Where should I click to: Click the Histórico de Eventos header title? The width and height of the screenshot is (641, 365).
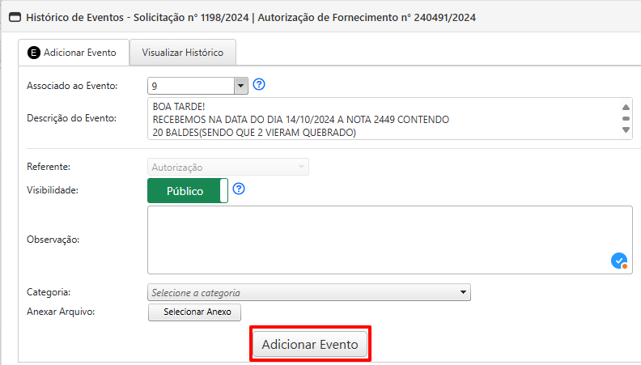pos(251,16)
